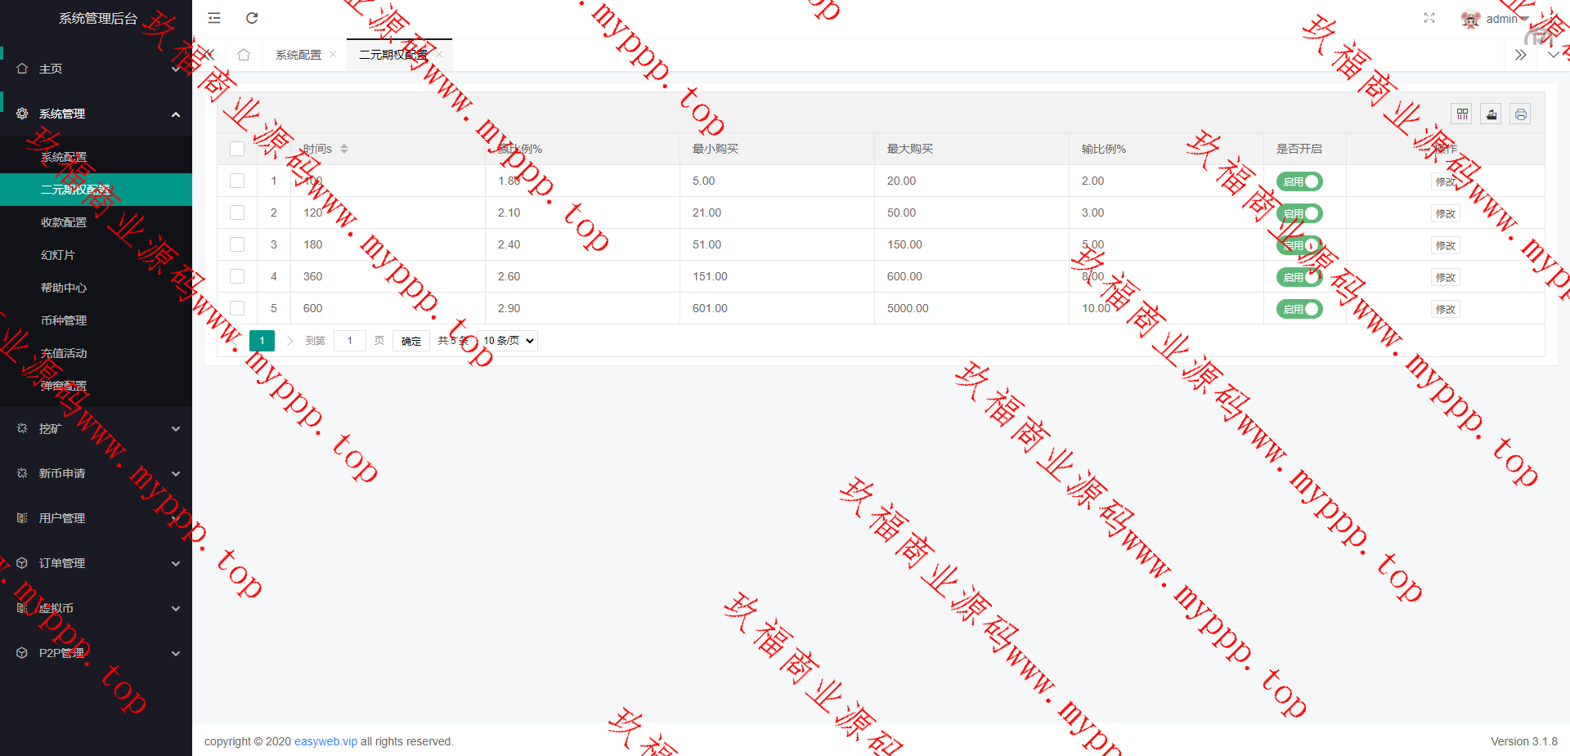Image resolution: width=1570 pixels, height=756 pixels.
Task: Open 收款配置 in the sidebar
Action: click(x=64, y=222)
